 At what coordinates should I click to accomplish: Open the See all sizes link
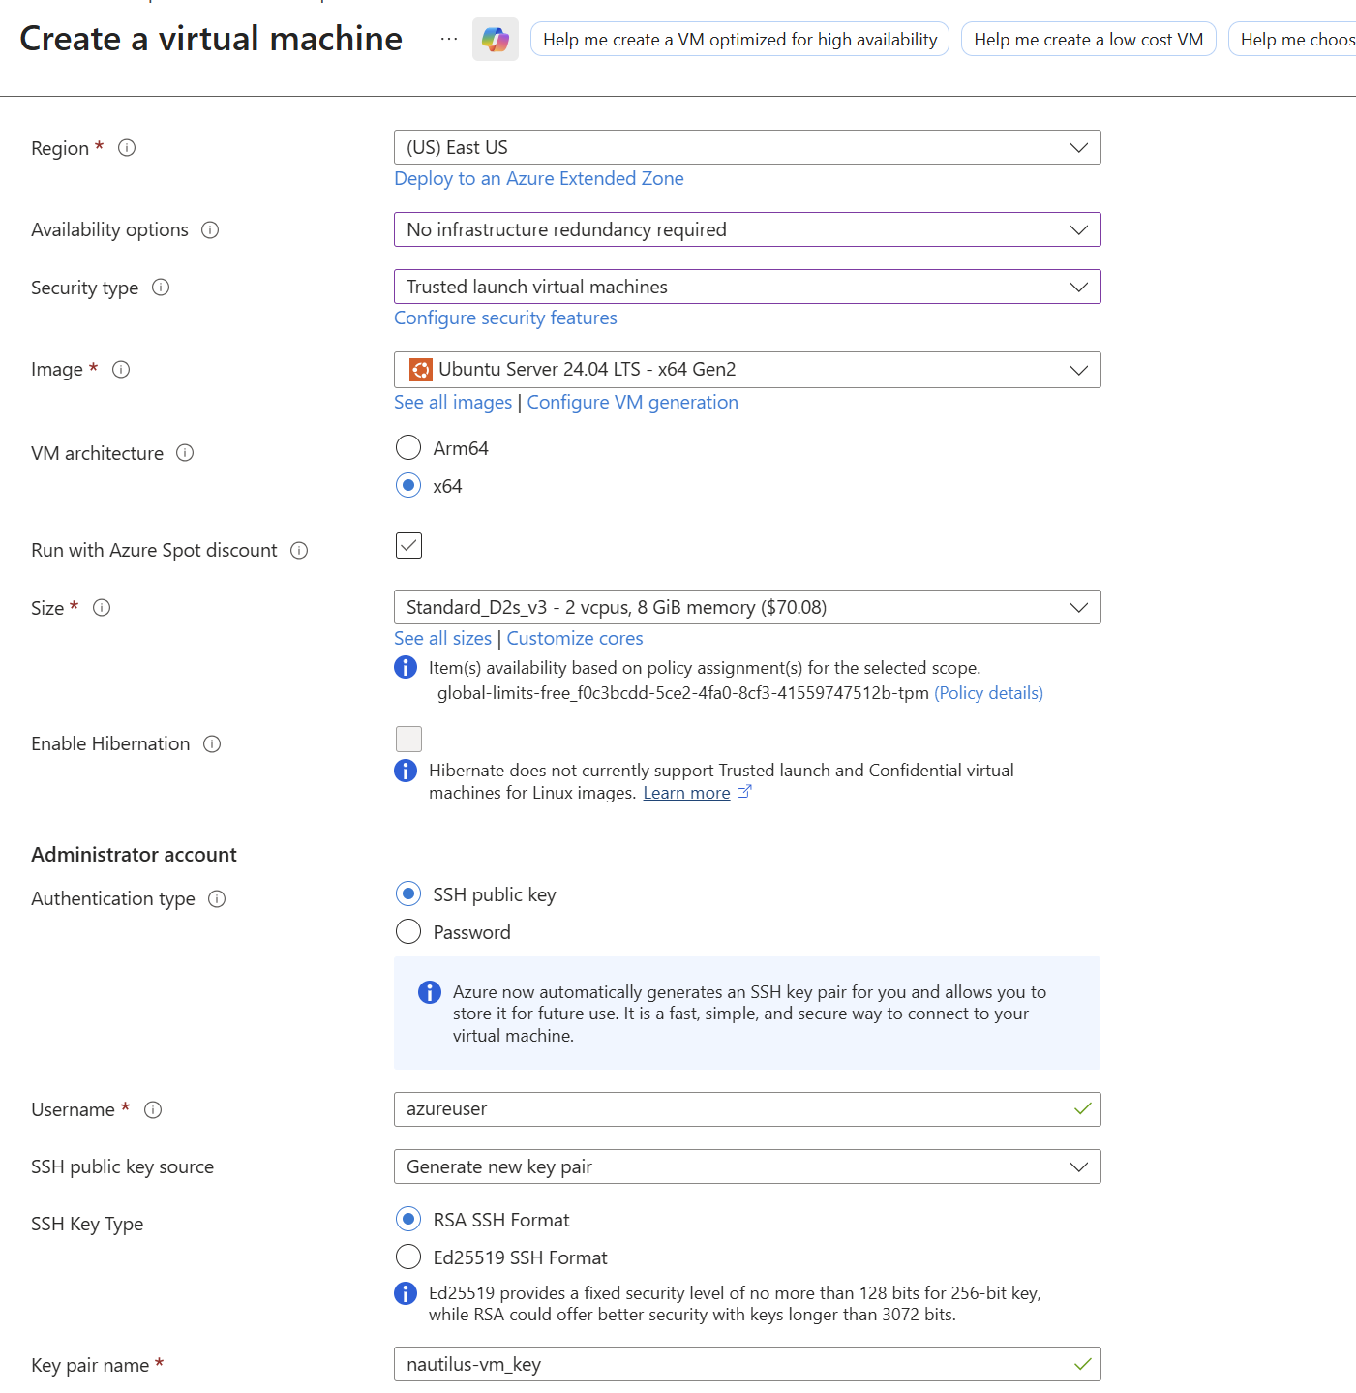[x=442, y=639]
